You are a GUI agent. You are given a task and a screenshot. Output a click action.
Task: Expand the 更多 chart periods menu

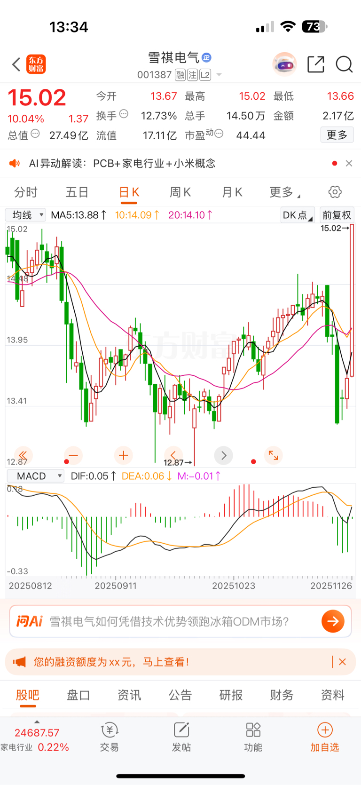click(284, 192)
